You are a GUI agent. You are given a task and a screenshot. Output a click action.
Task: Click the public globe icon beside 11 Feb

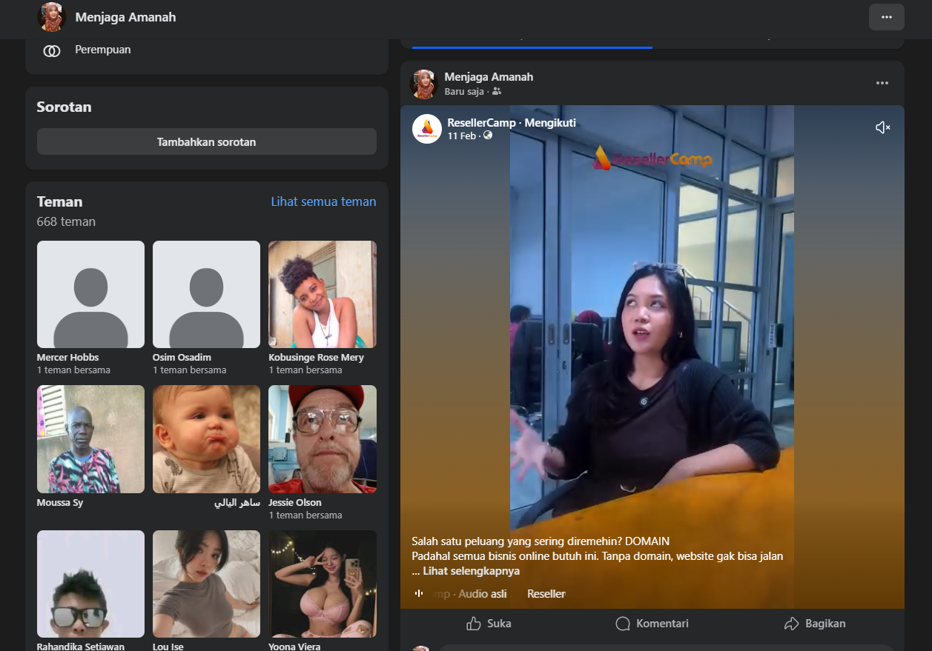(x=488, y=136)
